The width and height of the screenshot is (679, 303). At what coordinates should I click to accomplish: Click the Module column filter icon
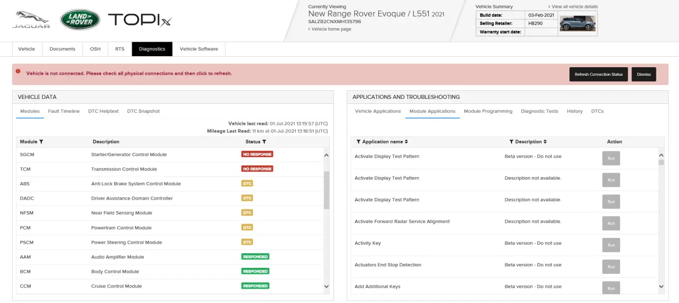coord(41,142)
